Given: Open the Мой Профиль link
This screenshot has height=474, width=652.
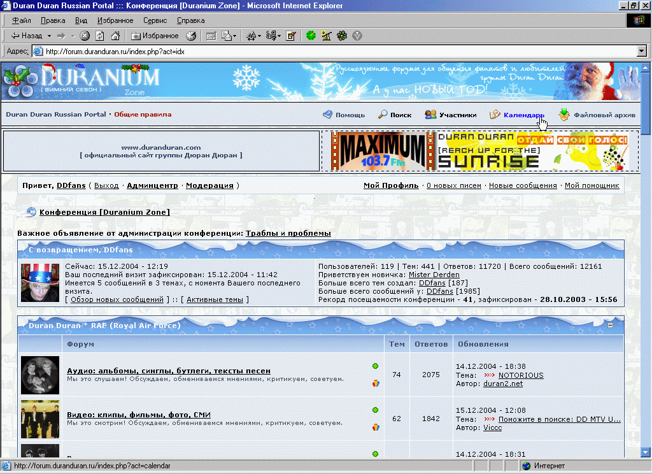Looking at the screenshot, I should [x=391, y=185].
